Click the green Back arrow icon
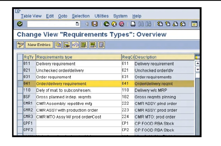The width and height of the screenshot is (221, 146). coord(106,24)
